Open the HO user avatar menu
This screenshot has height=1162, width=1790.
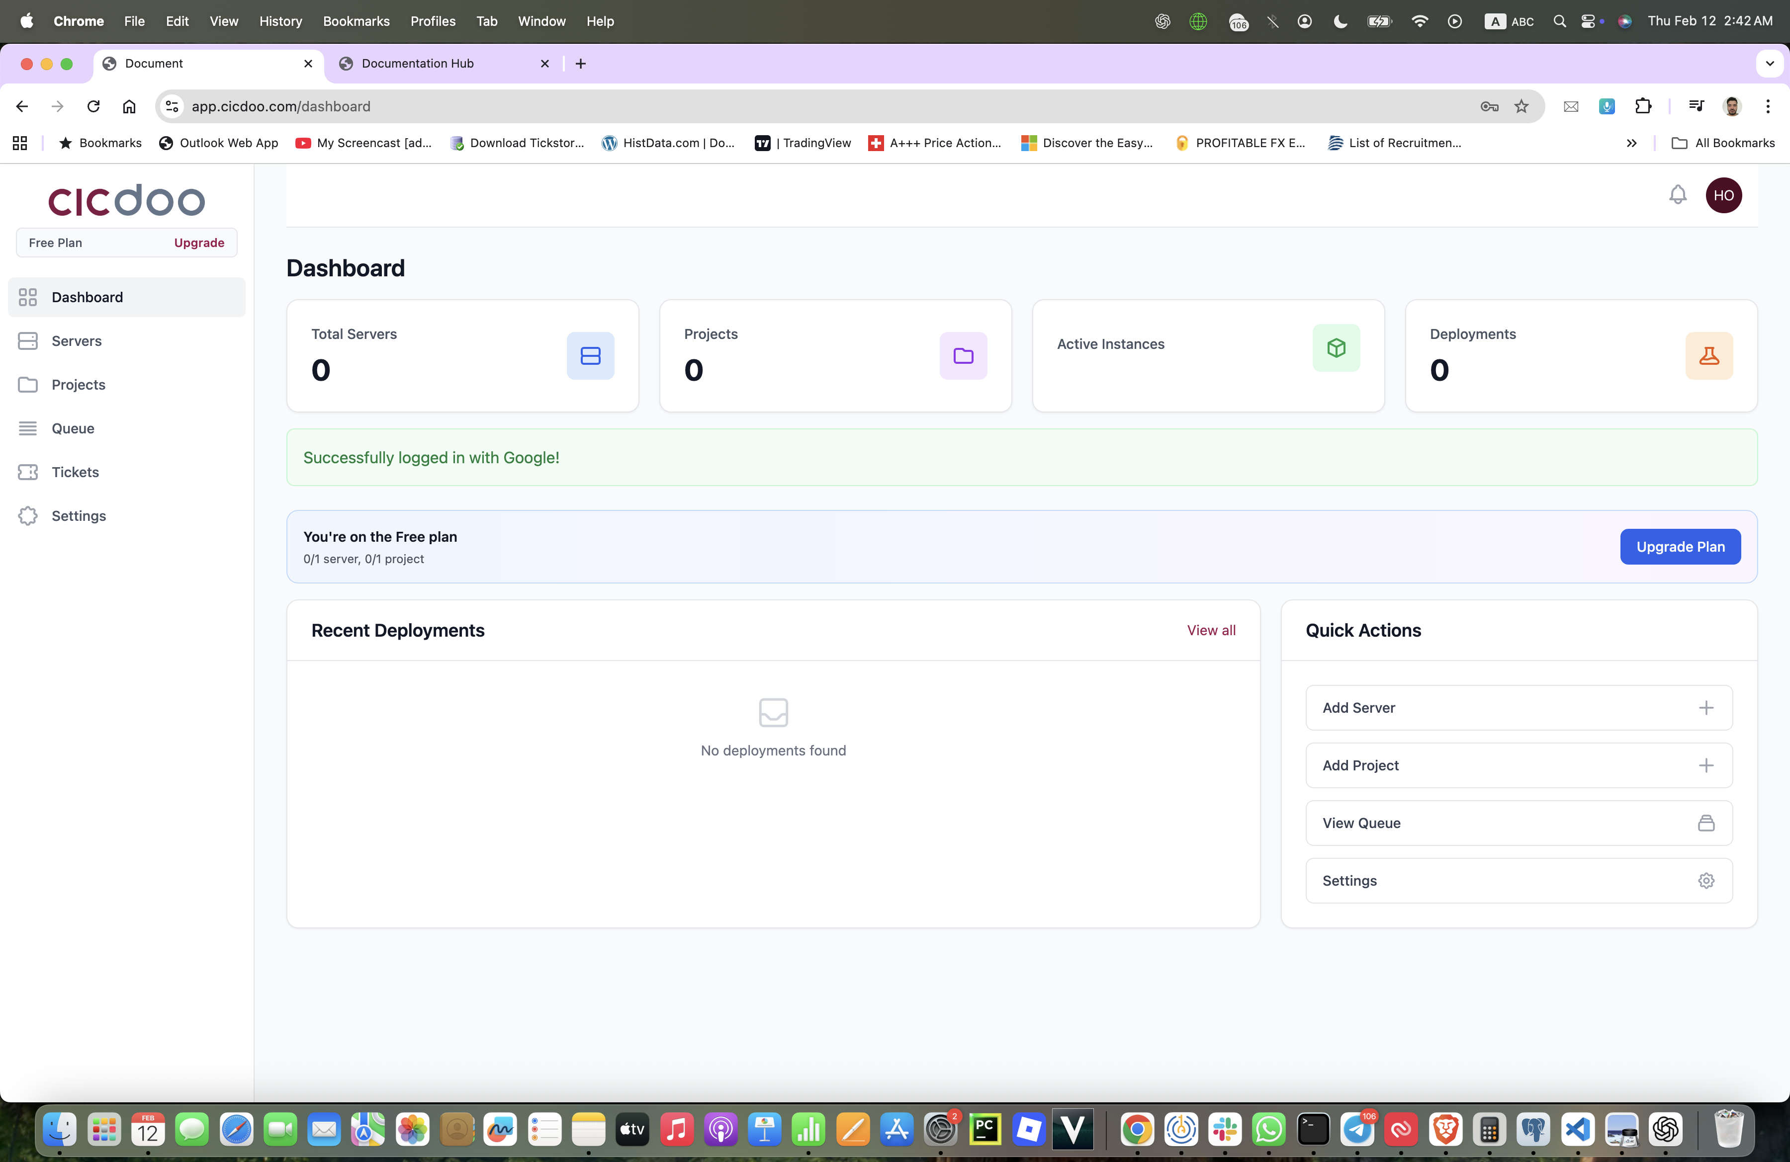point(1723,195)
